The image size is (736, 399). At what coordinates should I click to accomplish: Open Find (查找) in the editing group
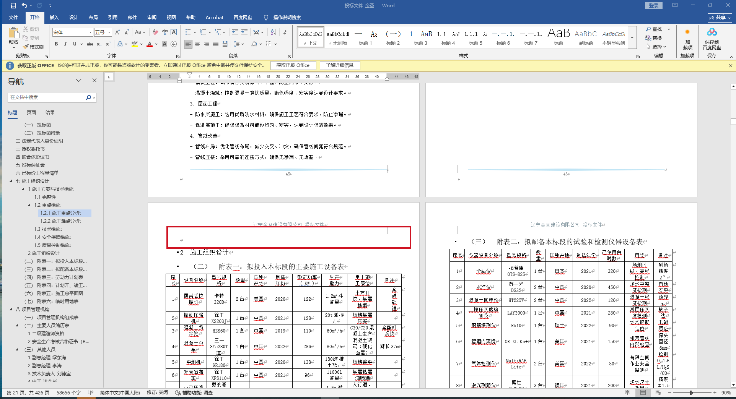coord(654,29)
